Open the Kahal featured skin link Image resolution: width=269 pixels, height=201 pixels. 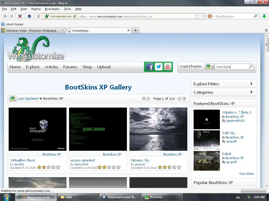pyautogui.click(x=226, y=154)
